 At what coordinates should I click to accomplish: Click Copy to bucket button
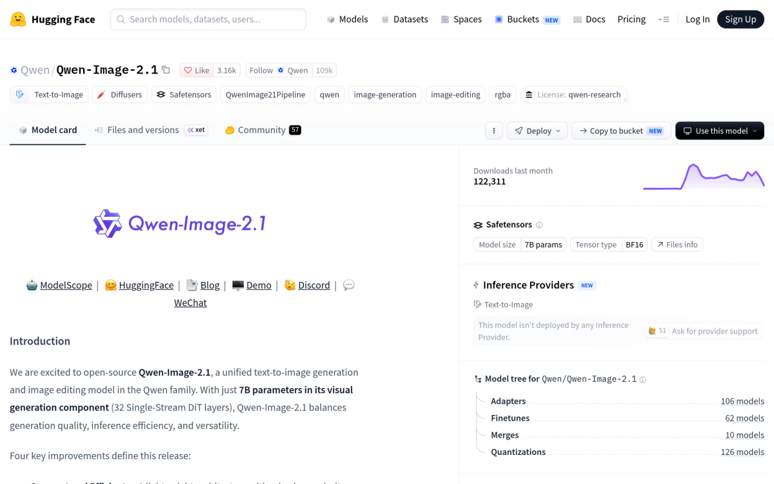click(621, 130)
